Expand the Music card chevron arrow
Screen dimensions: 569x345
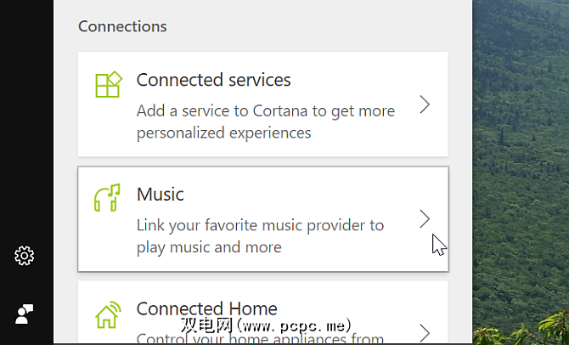(425, 219)
